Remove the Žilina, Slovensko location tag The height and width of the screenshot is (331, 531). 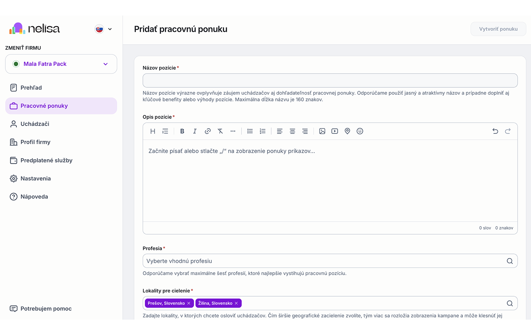(236, 303)
